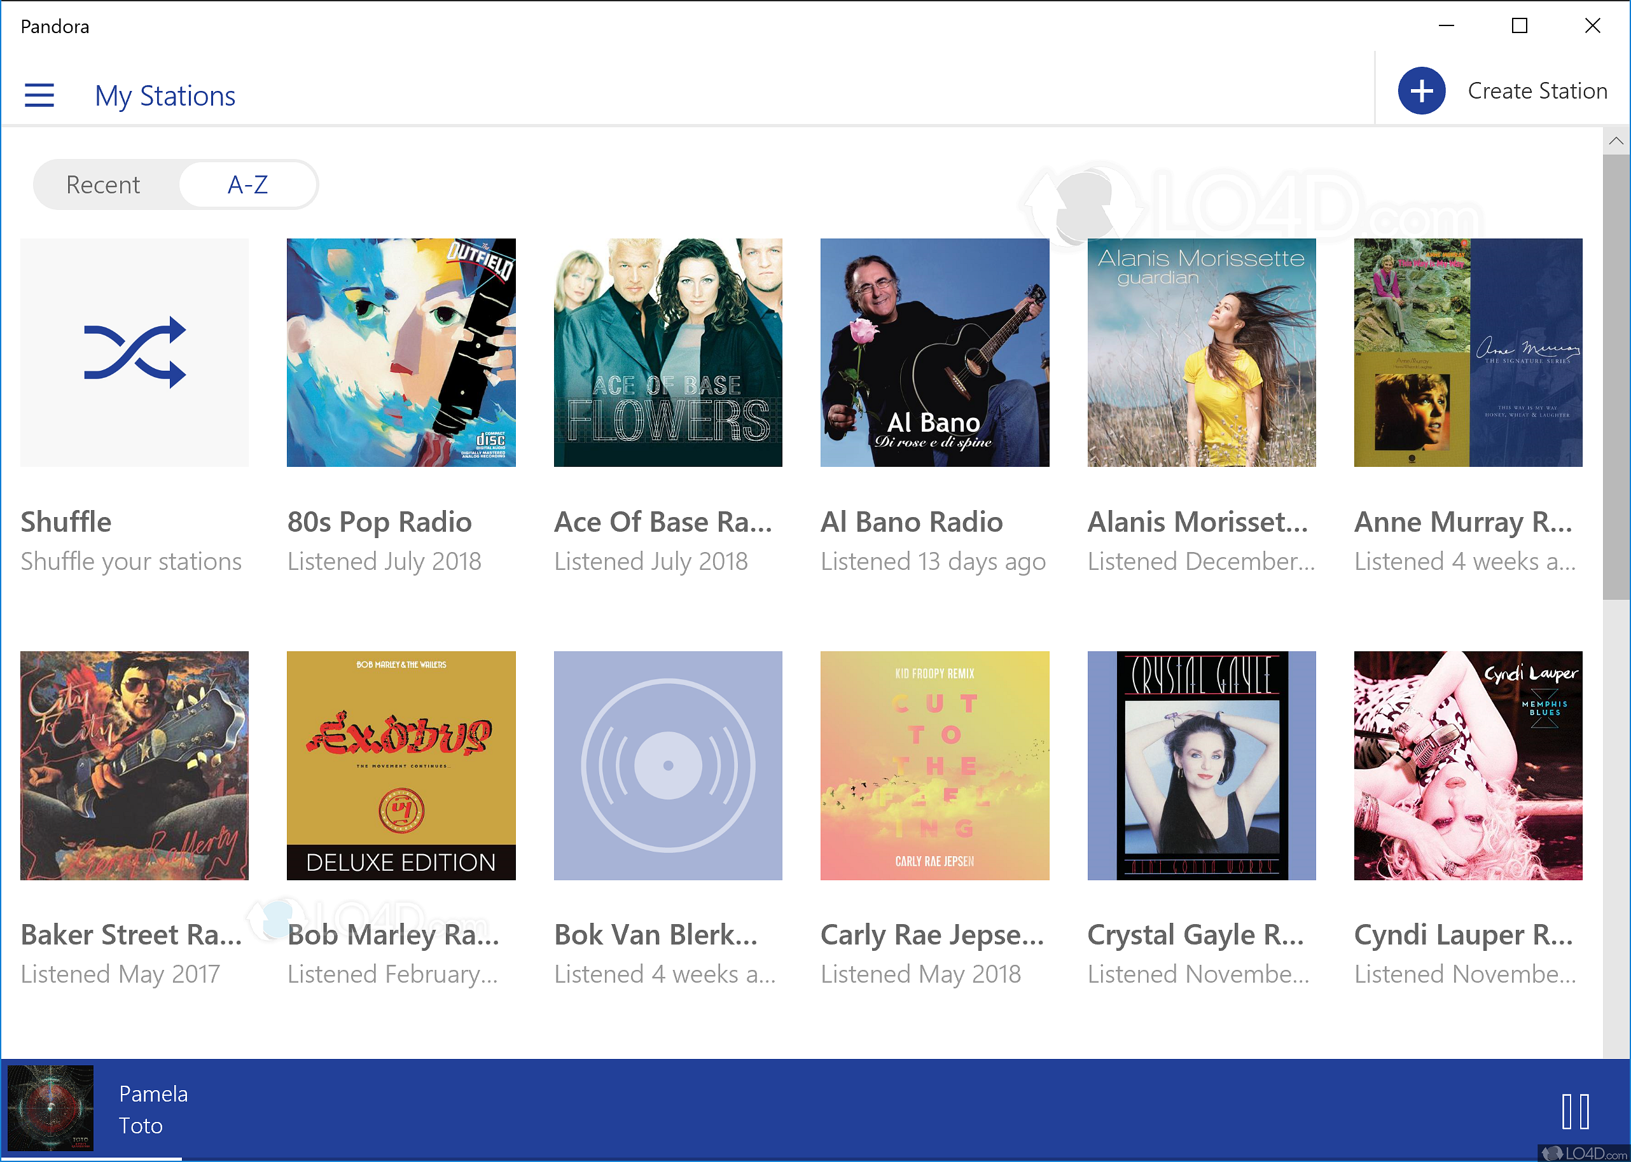Click 'Shuffle your stations' subtitle
This screenshot has width=1631, height=1162.
[x=131, y=561]
